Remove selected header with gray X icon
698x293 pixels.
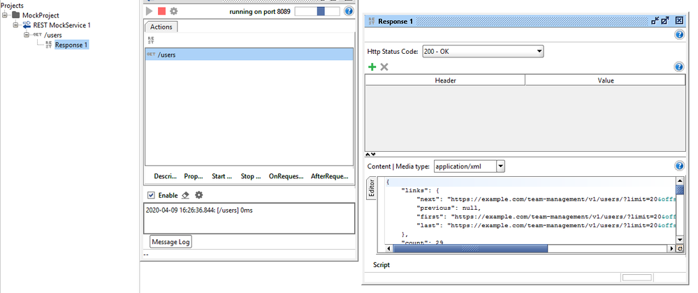384,67
